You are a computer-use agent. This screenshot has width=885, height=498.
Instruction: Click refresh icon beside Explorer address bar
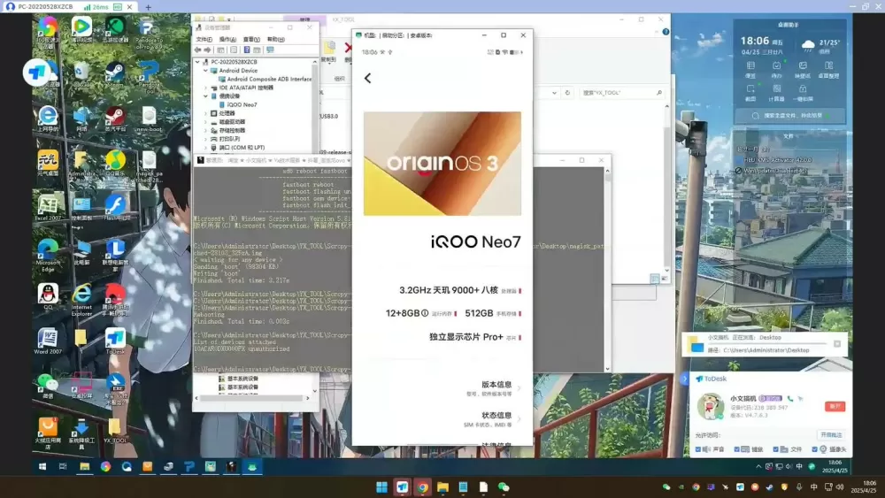567,93
